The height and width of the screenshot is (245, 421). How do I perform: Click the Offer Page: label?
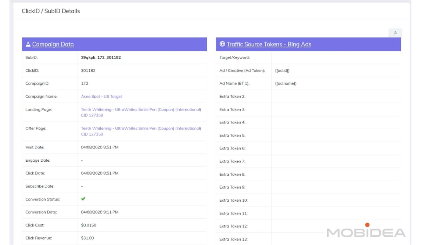coord(36,128)
